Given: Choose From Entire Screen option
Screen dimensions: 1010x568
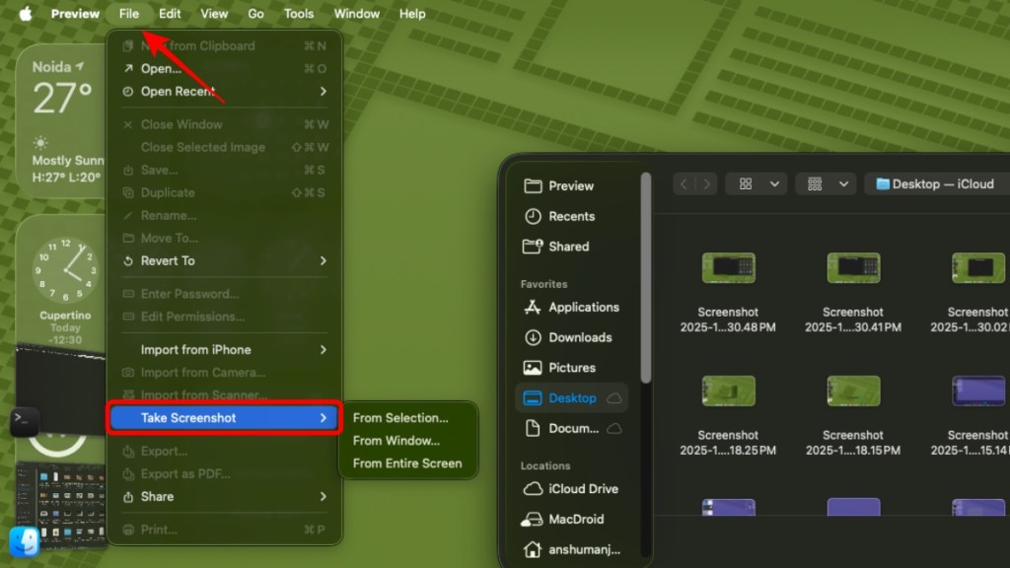Looking at the screenshot, I should click(x=407, y=463).
